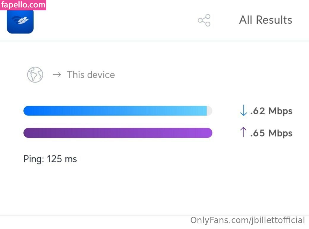Click the purple upload speed bar
The height and width of the screenshot is (229, 309).
(118, 133)
